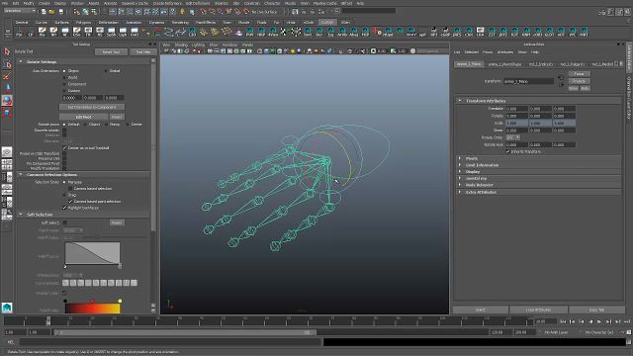Screen dimensions: 633x356
Task: Select the Move tool cone icon
Action: pos(7,88)
